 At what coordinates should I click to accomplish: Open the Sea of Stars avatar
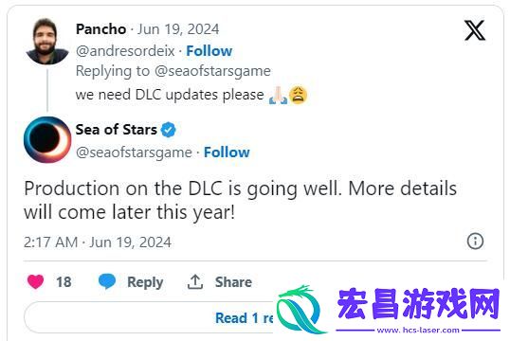47,139
